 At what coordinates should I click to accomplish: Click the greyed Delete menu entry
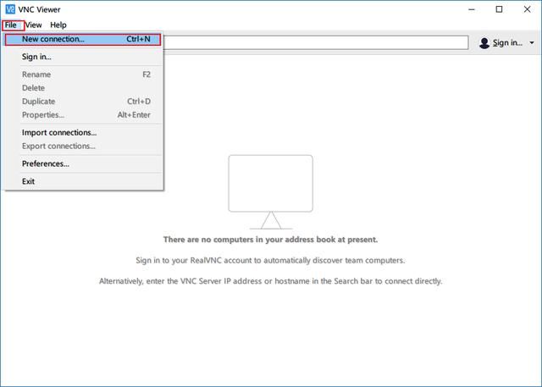coord(83,88)
